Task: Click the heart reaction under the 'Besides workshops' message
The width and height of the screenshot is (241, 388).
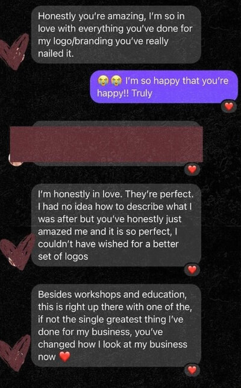Action: pyautogui.click(x=192, y=370)
